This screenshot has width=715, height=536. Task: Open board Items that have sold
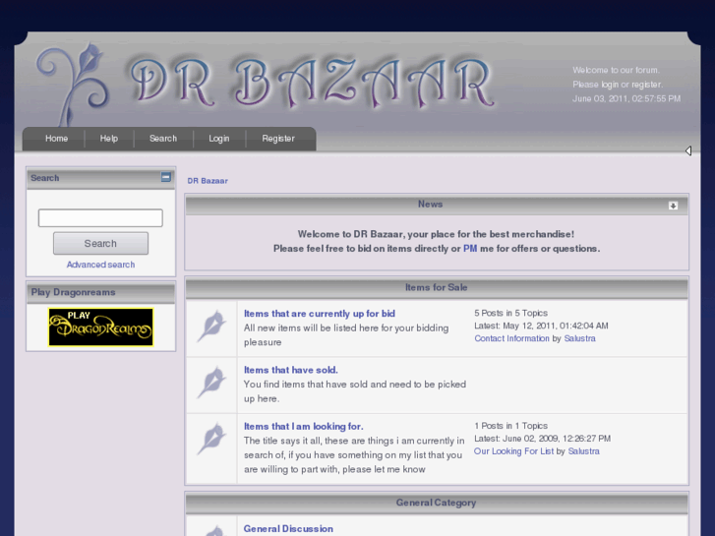[x=291, y=370]
